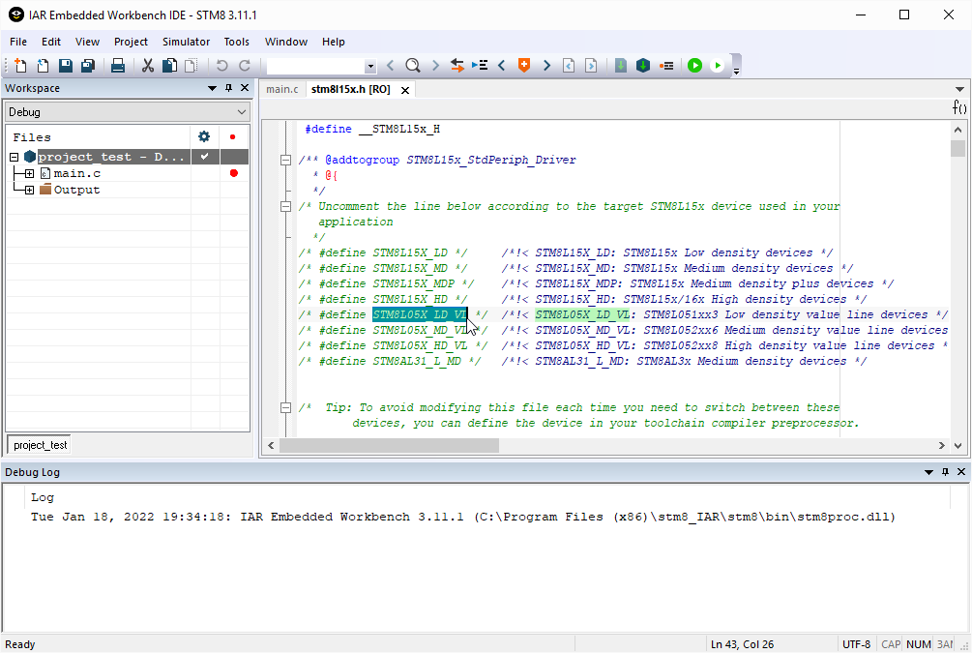Toggle bookmark with the orange shield icon
The height and width of the screenshot is (653, 972).
pyautogui.click(x=524, y=65)
